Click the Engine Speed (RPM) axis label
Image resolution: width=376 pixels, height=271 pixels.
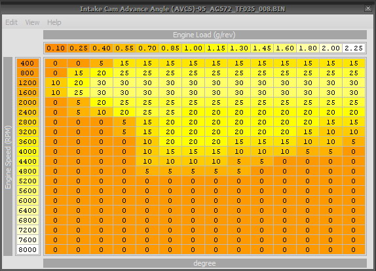8,156
